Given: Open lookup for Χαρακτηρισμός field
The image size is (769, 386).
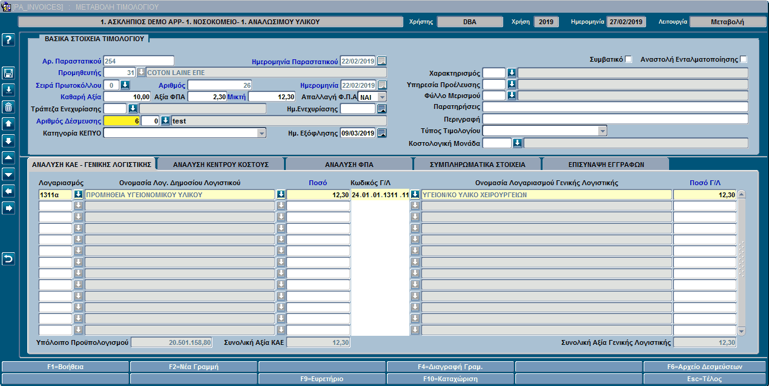Looking at the screenshot, I should click(x=511, y=73).
